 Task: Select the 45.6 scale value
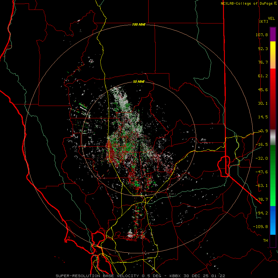click(263, 90)
